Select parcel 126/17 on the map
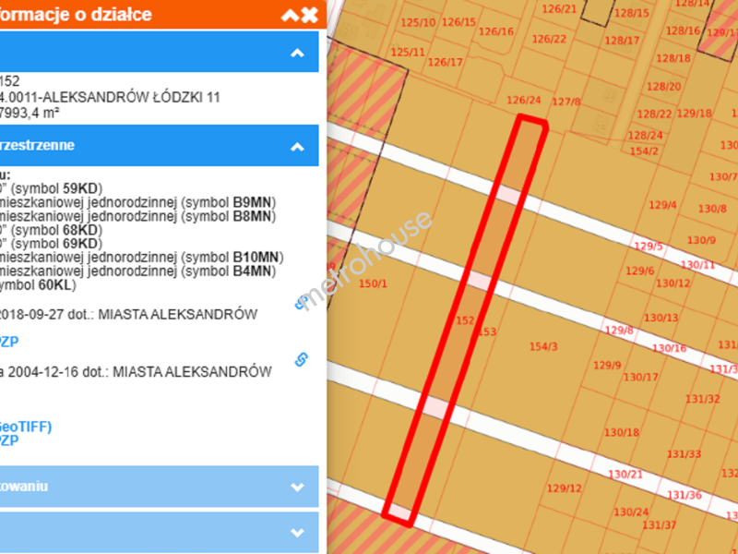Screen dimensions: 738x554 click(x=445, y=62)
